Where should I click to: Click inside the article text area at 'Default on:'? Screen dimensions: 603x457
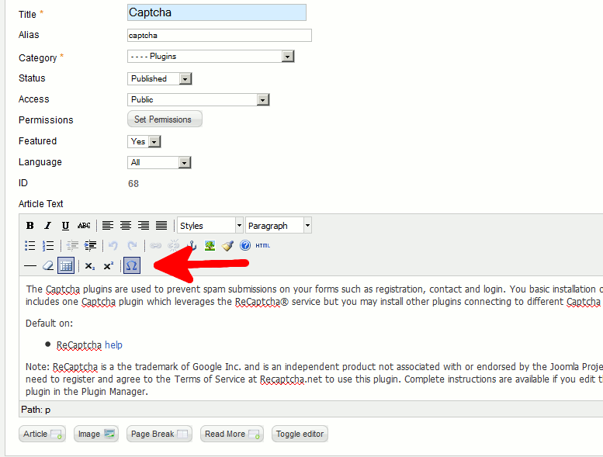coord(49,324)
